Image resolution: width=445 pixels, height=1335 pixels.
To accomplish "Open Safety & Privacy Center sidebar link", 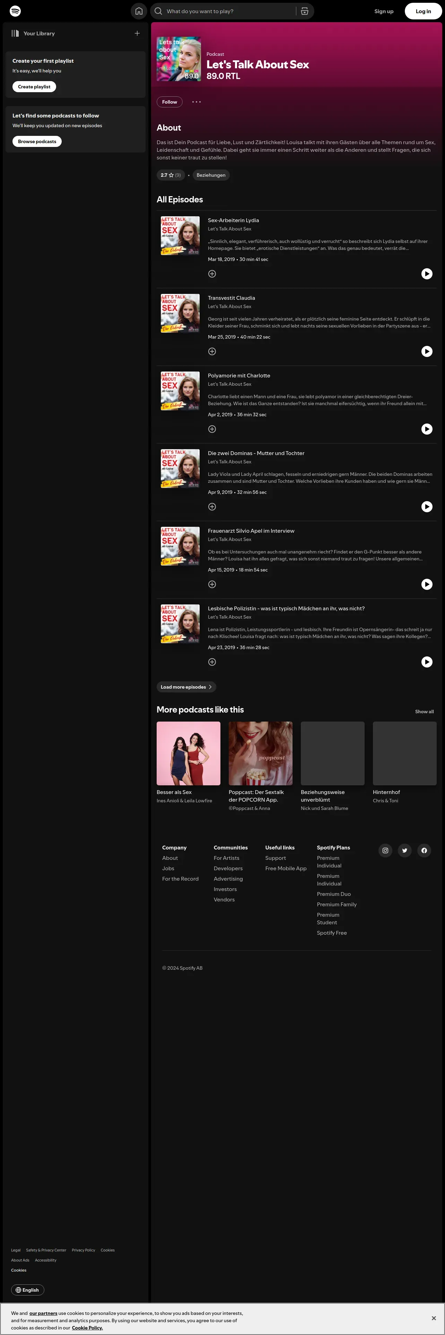I will click(x=46, y=1250).
